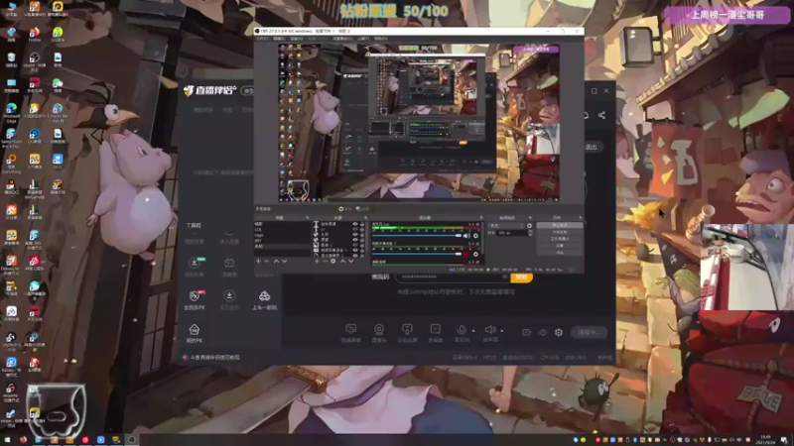Image resolution: width=794 pixels, height=446 pixels.
Task: Open 同房PK tool
Action: click(194, 334)
